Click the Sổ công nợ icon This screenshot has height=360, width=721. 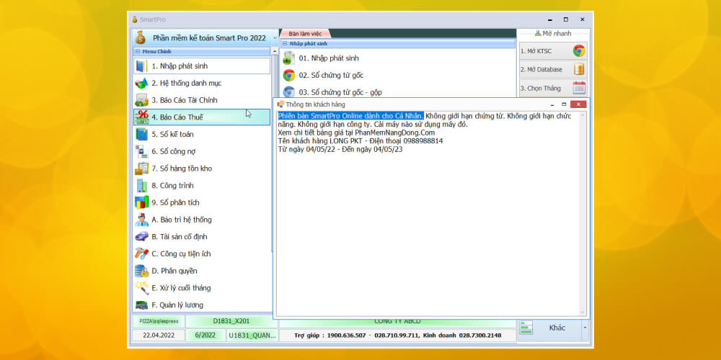141,151
